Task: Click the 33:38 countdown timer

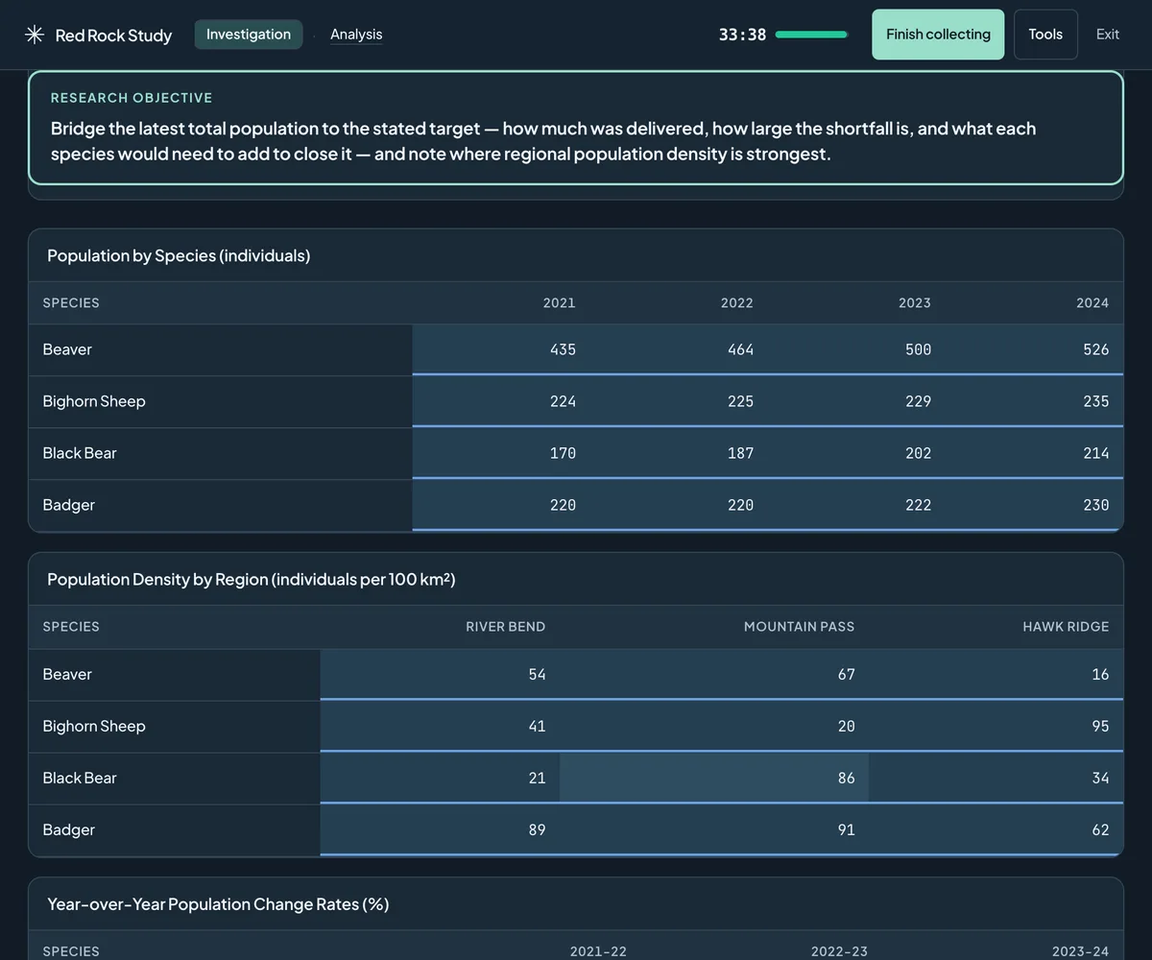Action: [742, 35]
